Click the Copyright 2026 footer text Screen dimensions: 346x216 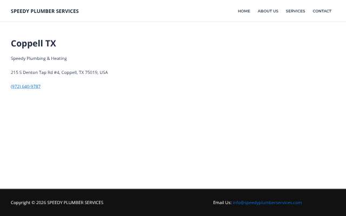(57, 202)
